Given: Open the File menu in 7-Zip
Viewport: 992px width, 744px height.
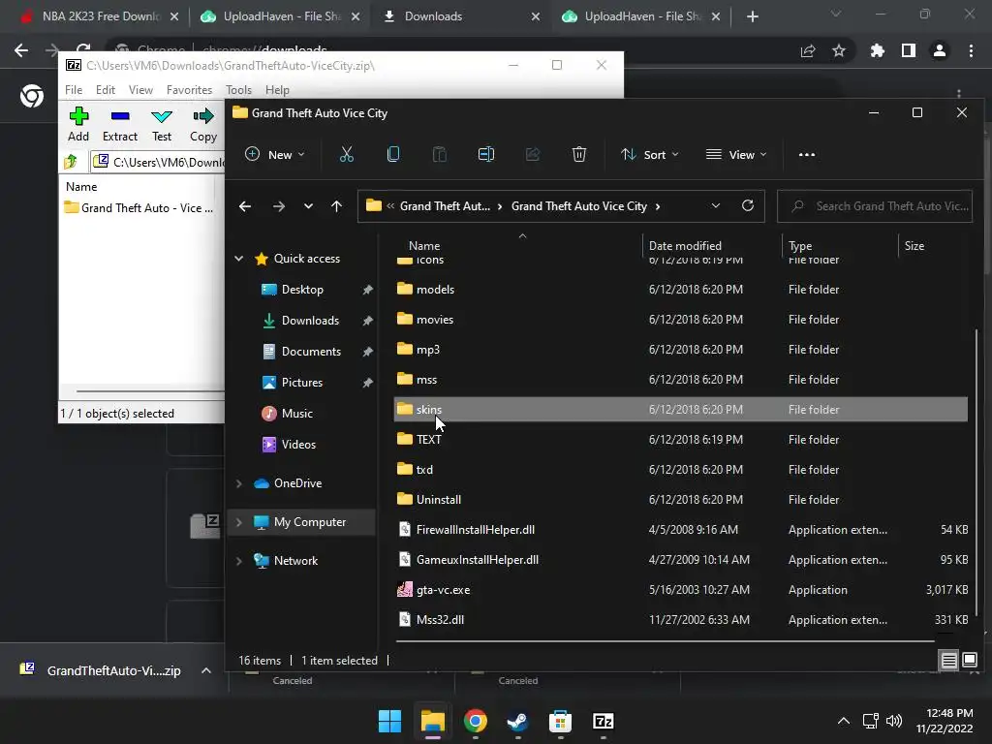Looking at the screenshot, I should click(x=74, y=90).
